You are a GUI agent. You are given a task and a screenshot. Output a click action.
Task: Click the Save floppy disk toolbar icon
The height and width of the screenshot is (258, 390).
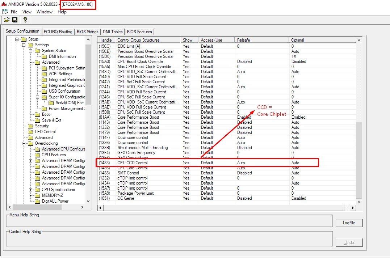coord(15,20)
